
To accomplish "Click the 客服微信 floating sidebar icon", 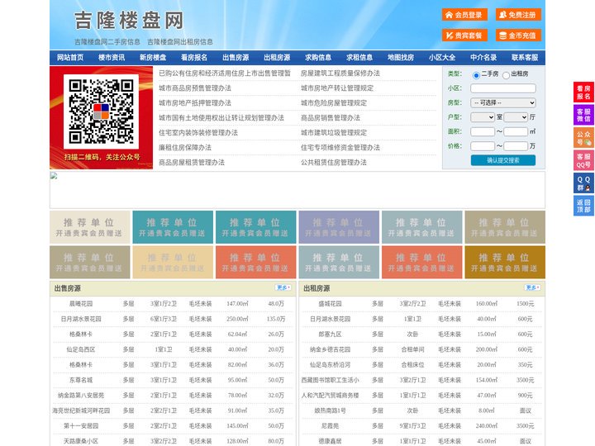I will tap(583, 115).
